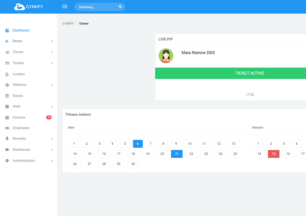Screen dimensions: 306x216
Task: Click the Employees badge icon
Action: (7, 128)
